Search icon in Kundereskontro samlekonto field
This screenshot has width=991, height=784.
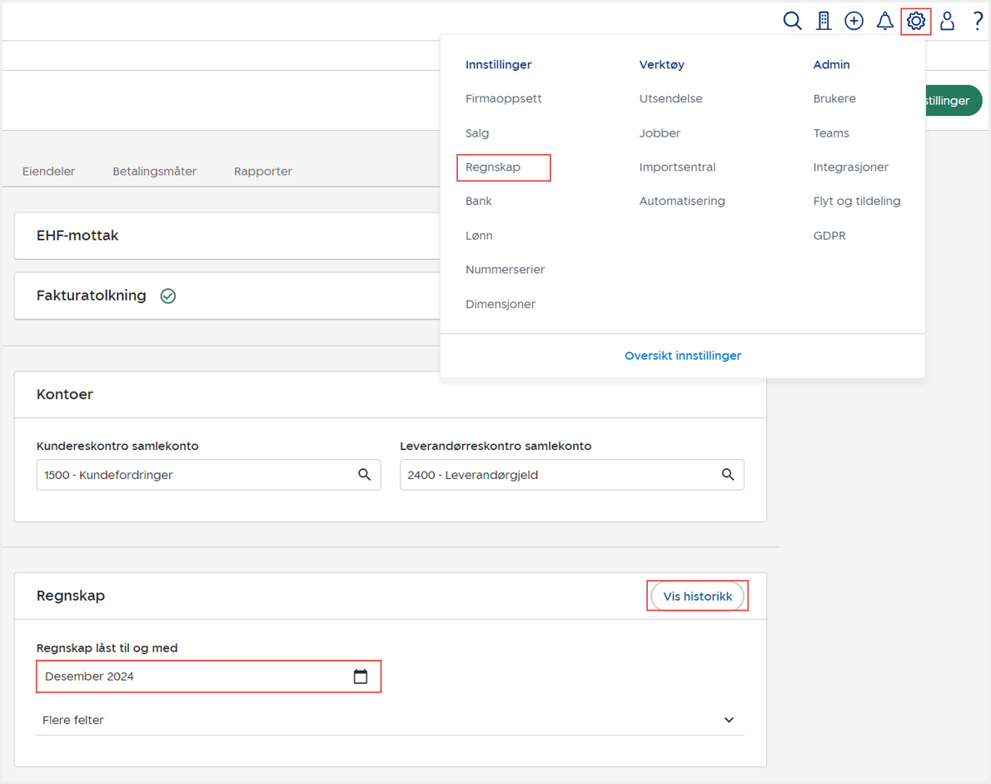(364, 475)
